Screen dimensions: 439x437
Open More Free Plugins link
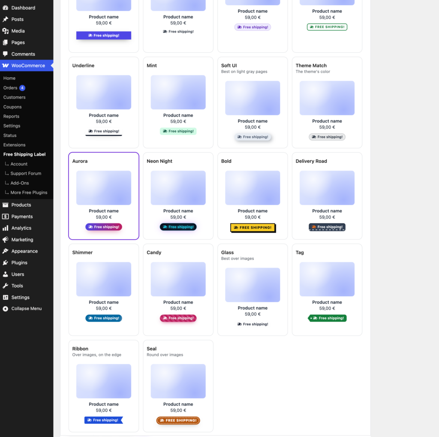tap(29, 193)
